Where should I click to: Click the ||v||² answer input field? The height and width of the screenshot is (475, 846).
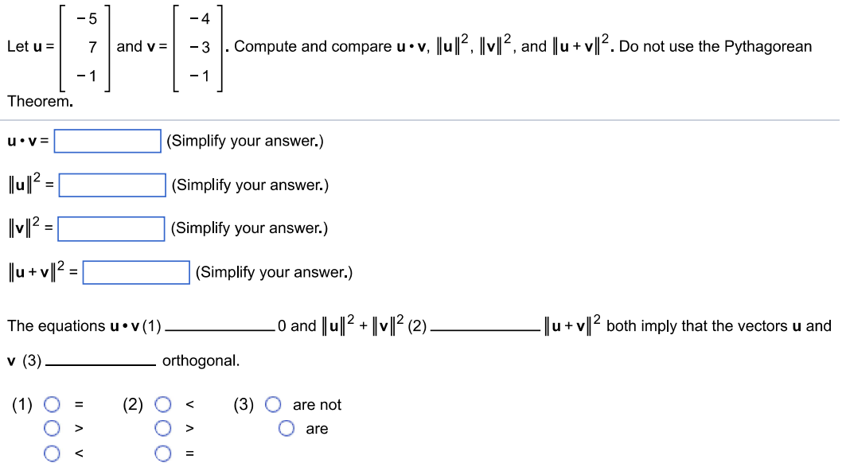click(112, 228)
